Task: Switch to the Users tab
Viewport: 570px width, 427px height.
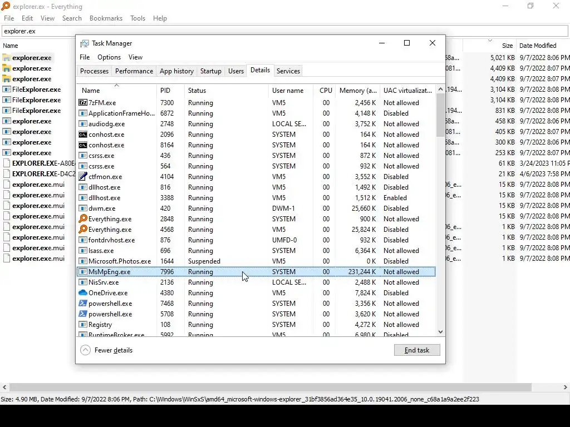Action: pos(236,71)
